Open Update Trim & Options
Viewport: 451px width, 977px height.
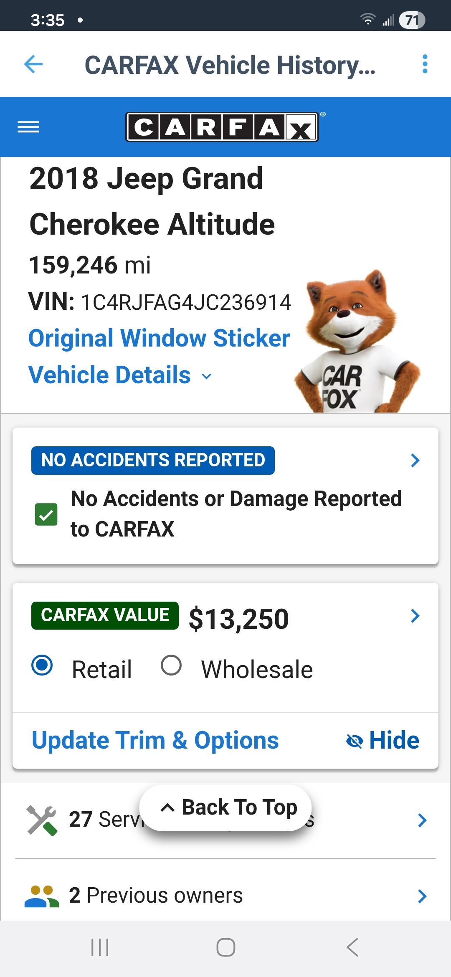(155, 740)
